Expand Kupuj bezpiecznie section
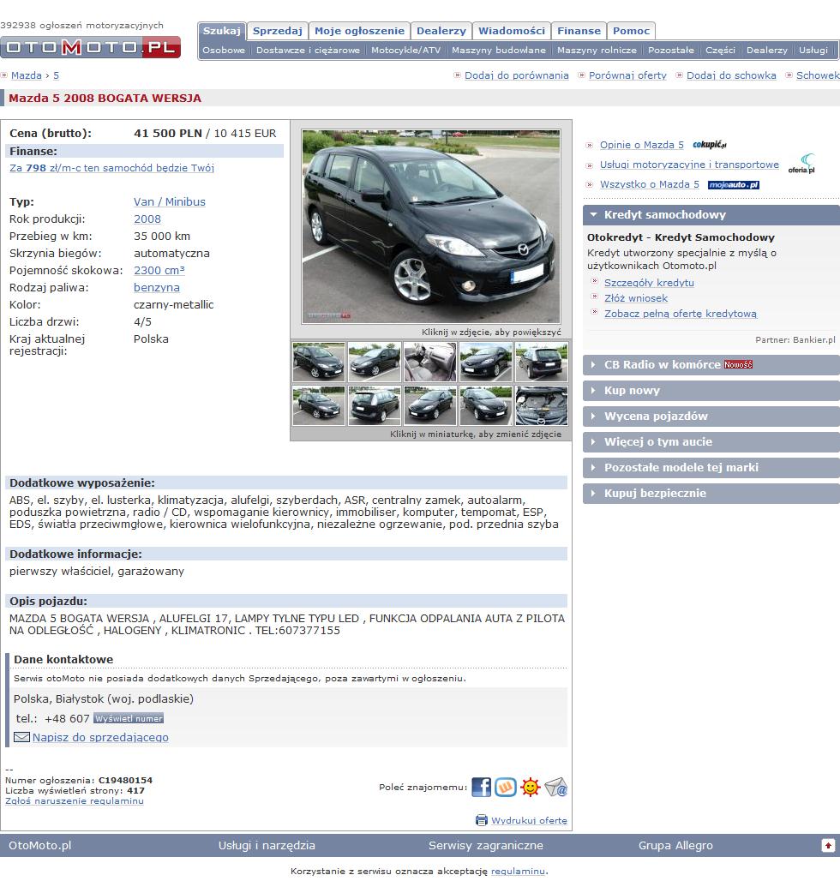Screen dimensions: 840x893 click(711, 493)
